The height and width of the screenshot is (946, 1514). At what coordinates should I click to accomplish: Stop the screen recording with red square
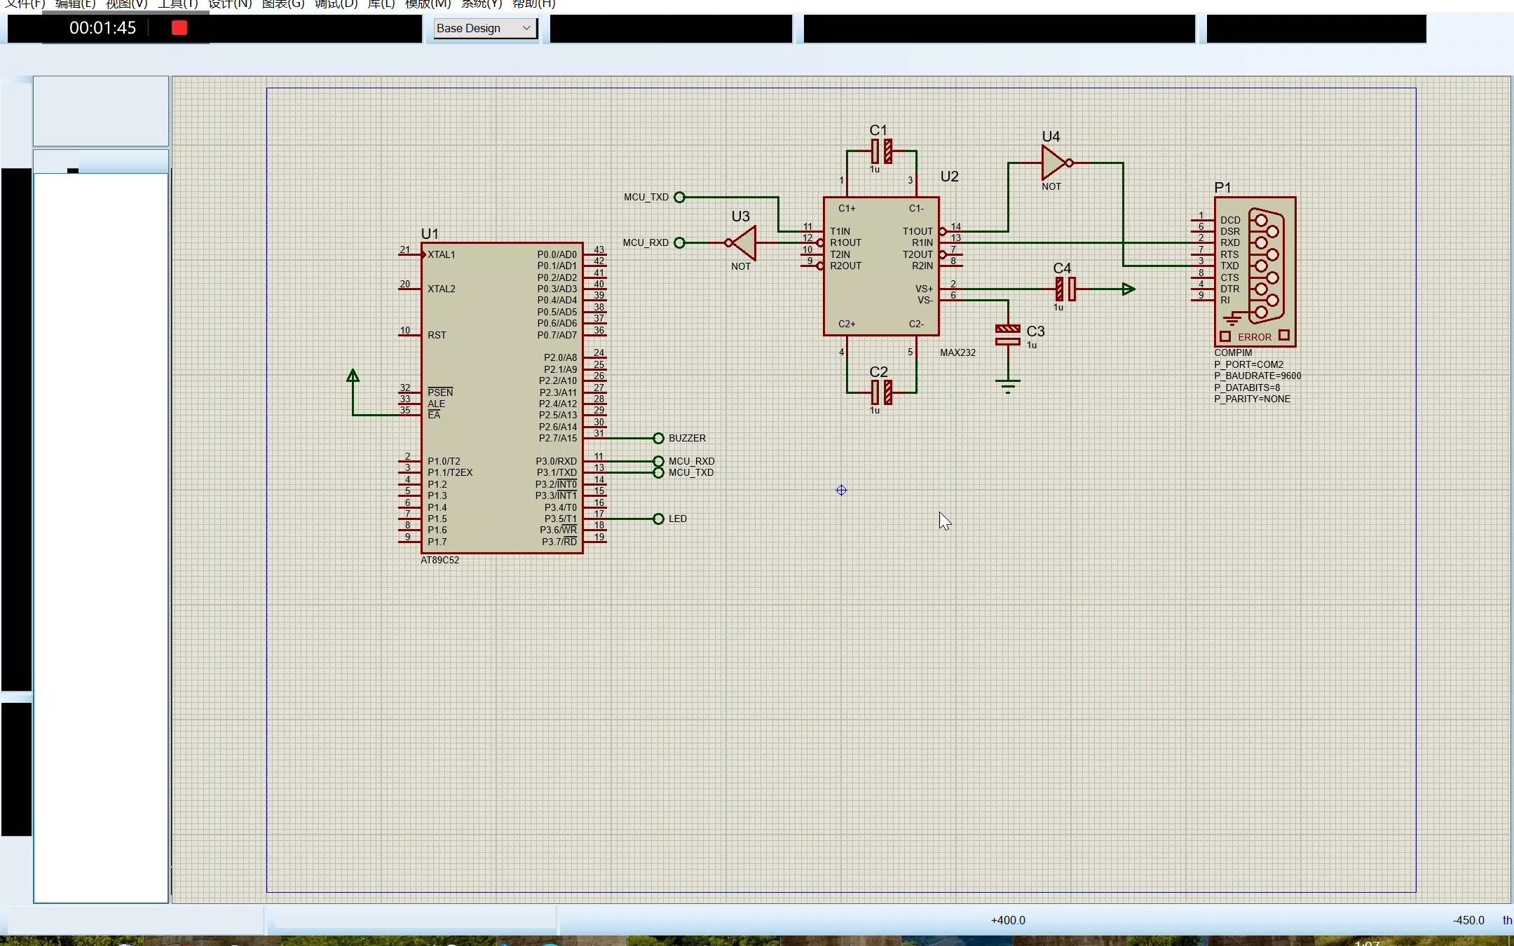179,28
